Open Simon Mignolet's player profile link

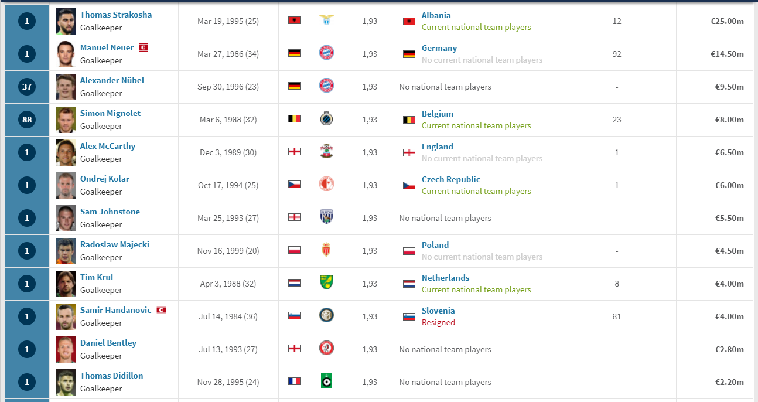[x=110, y=113]
